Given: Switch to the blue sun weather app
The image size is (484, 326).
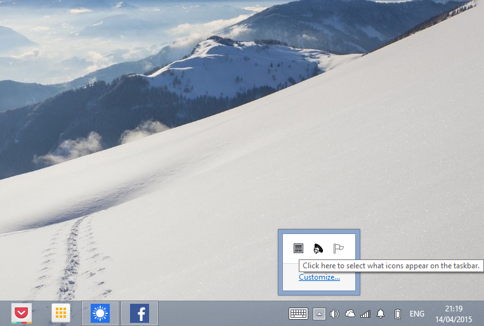Looking at the screenshot, I should [x=100, y=313].
